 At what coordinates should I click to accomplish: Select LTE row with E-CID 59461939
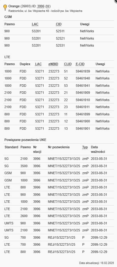click(x=59, y=71)
